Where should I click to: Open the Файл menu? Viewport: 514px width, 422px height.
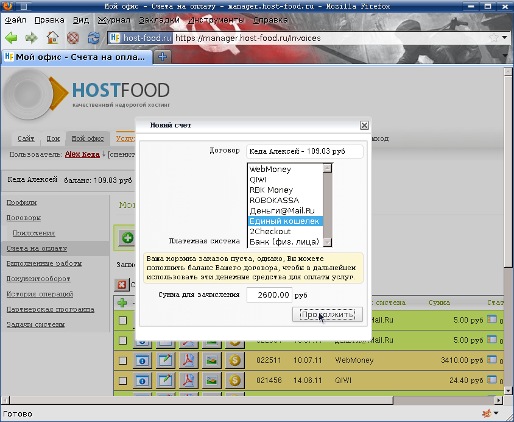pyautogui.click(x=15, y=20)
